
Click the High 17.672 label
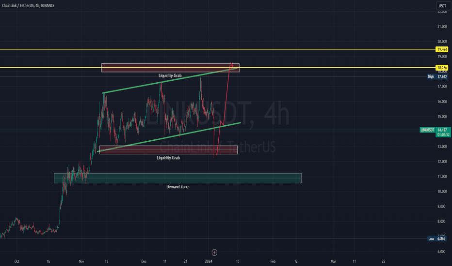(x=437, y=77)
